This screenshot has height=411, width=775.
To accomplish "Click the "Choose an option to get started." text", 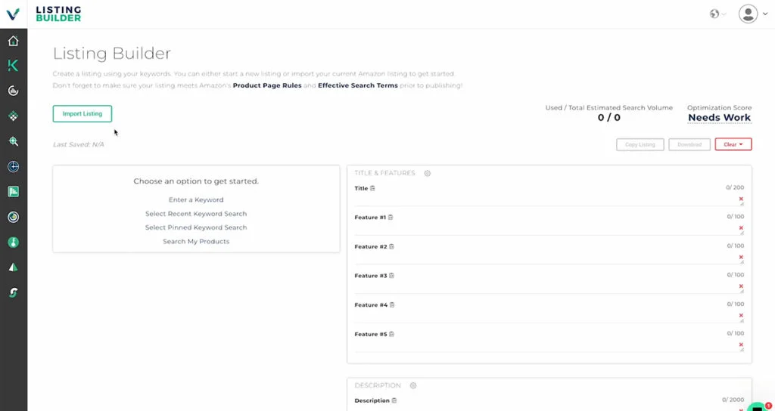I will 196,181.
